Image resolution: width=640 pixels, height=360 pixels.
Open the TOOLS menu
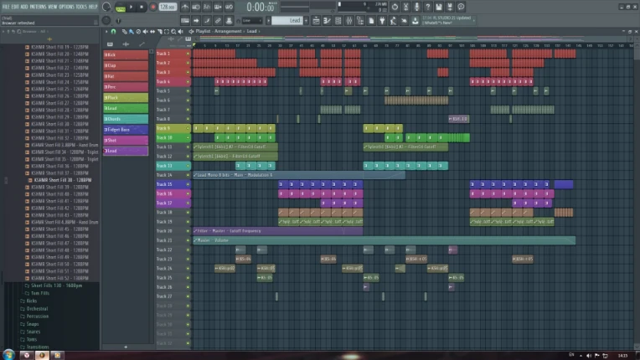click(x=81, y=7)
